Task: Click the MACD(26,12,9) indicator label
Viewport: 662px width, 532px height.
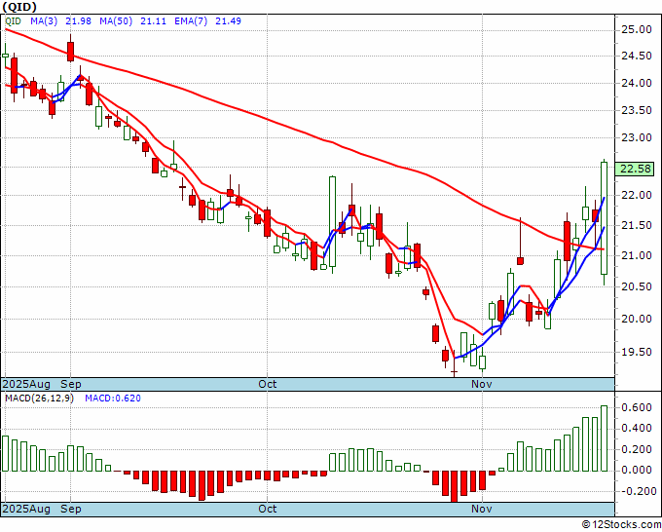Action: (39, 399)
